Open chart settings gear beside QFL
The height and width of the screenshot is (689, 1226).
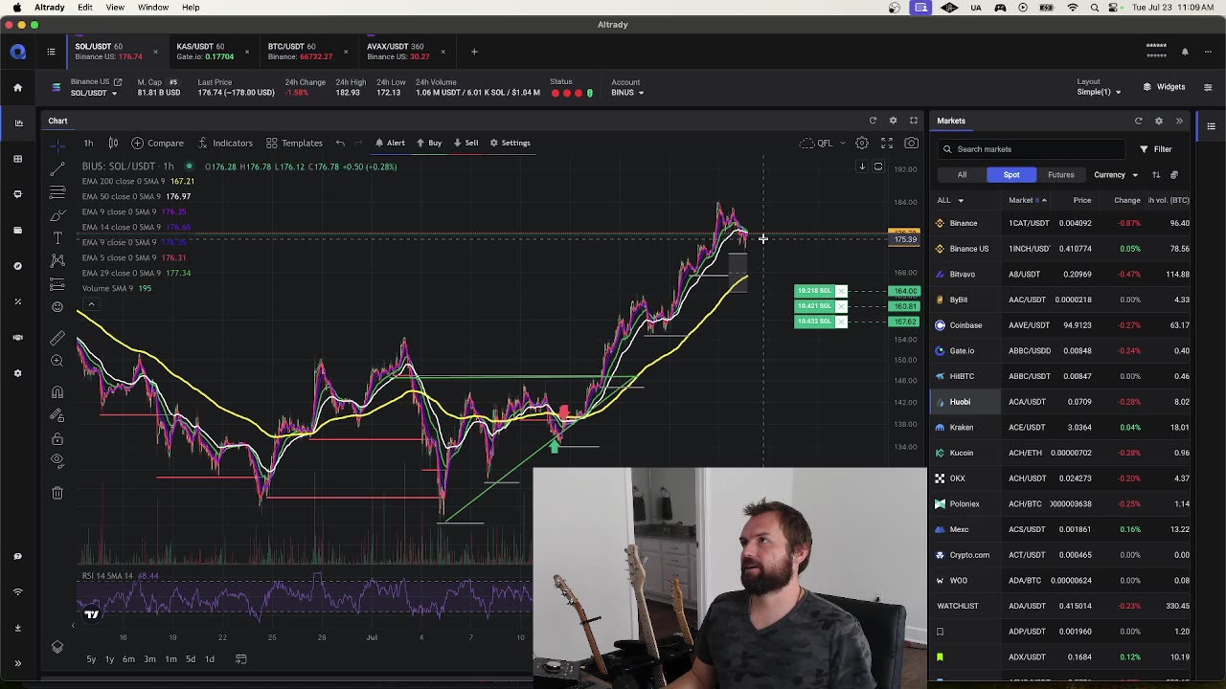(862, 143)
